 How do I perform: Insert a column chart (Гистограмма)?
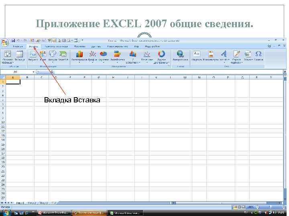[x=79, y=57]
